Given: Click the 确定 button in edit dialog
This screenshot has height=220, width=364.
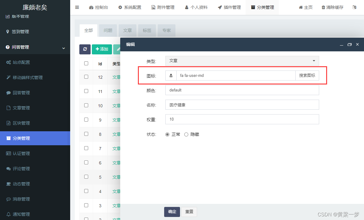Looking at the screenshot, I should click(x=172, y=212).
